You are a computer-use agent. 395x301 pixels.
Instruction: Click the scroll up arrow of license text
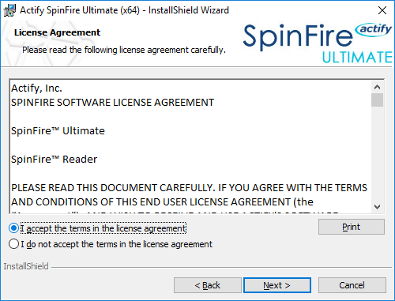pyautogui.click(x=377, y=87)
